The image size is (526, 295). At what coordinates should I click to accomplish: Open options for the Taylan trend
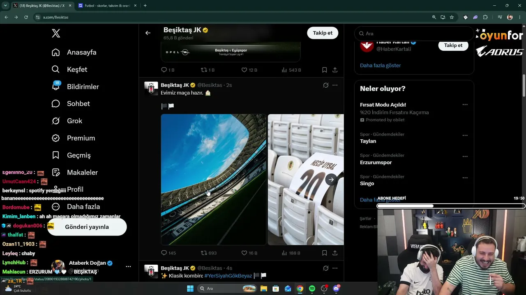click(465, 135)
